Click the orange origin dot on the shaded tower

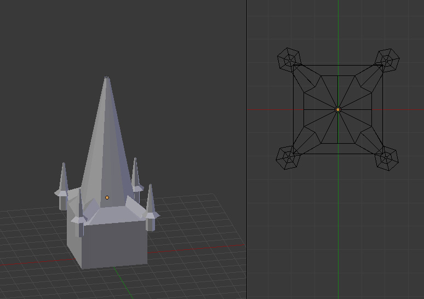coord(107,197)
